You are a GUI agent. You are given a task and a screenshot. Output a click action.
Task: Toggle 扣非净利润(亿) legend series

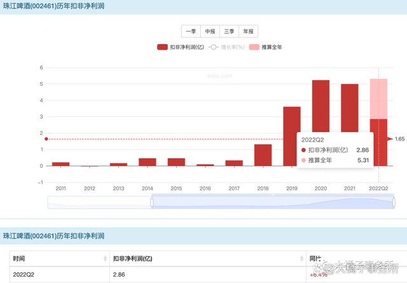click(181, 47)
